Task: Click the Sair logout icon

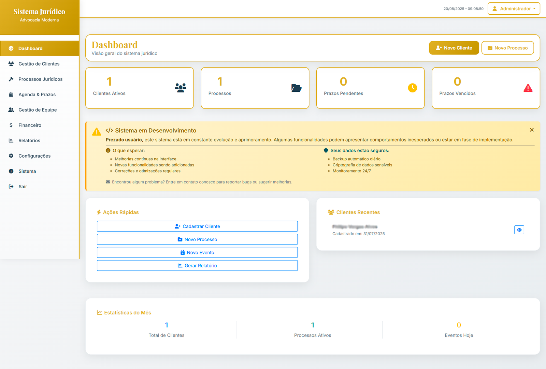Action: point(11,186)
